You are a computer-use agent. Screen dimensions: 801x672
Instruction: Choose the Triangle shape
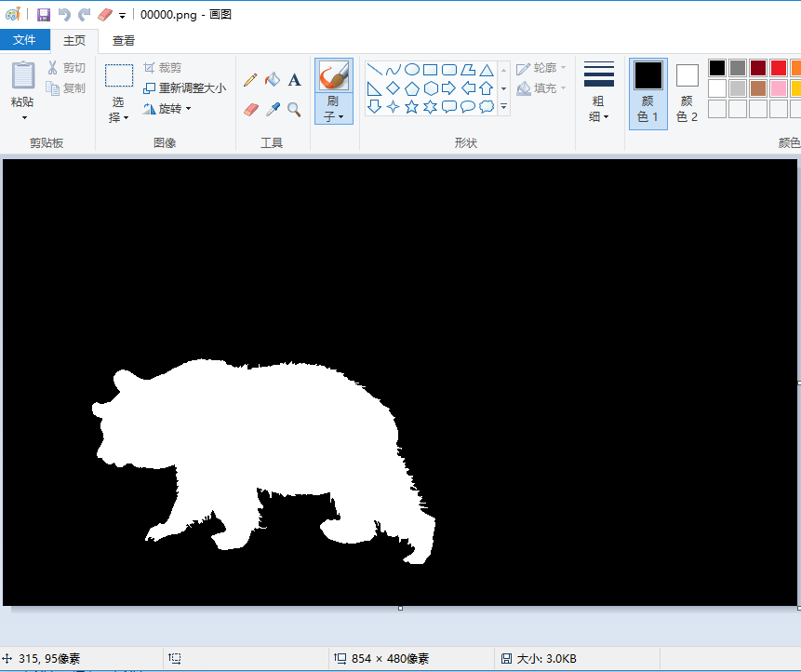[x=487, y=70]
